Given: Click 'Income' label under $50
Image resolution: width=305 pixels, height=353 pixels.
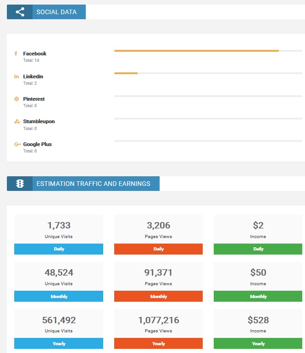Looking at the screenshot, I should [x=258, y=284].
